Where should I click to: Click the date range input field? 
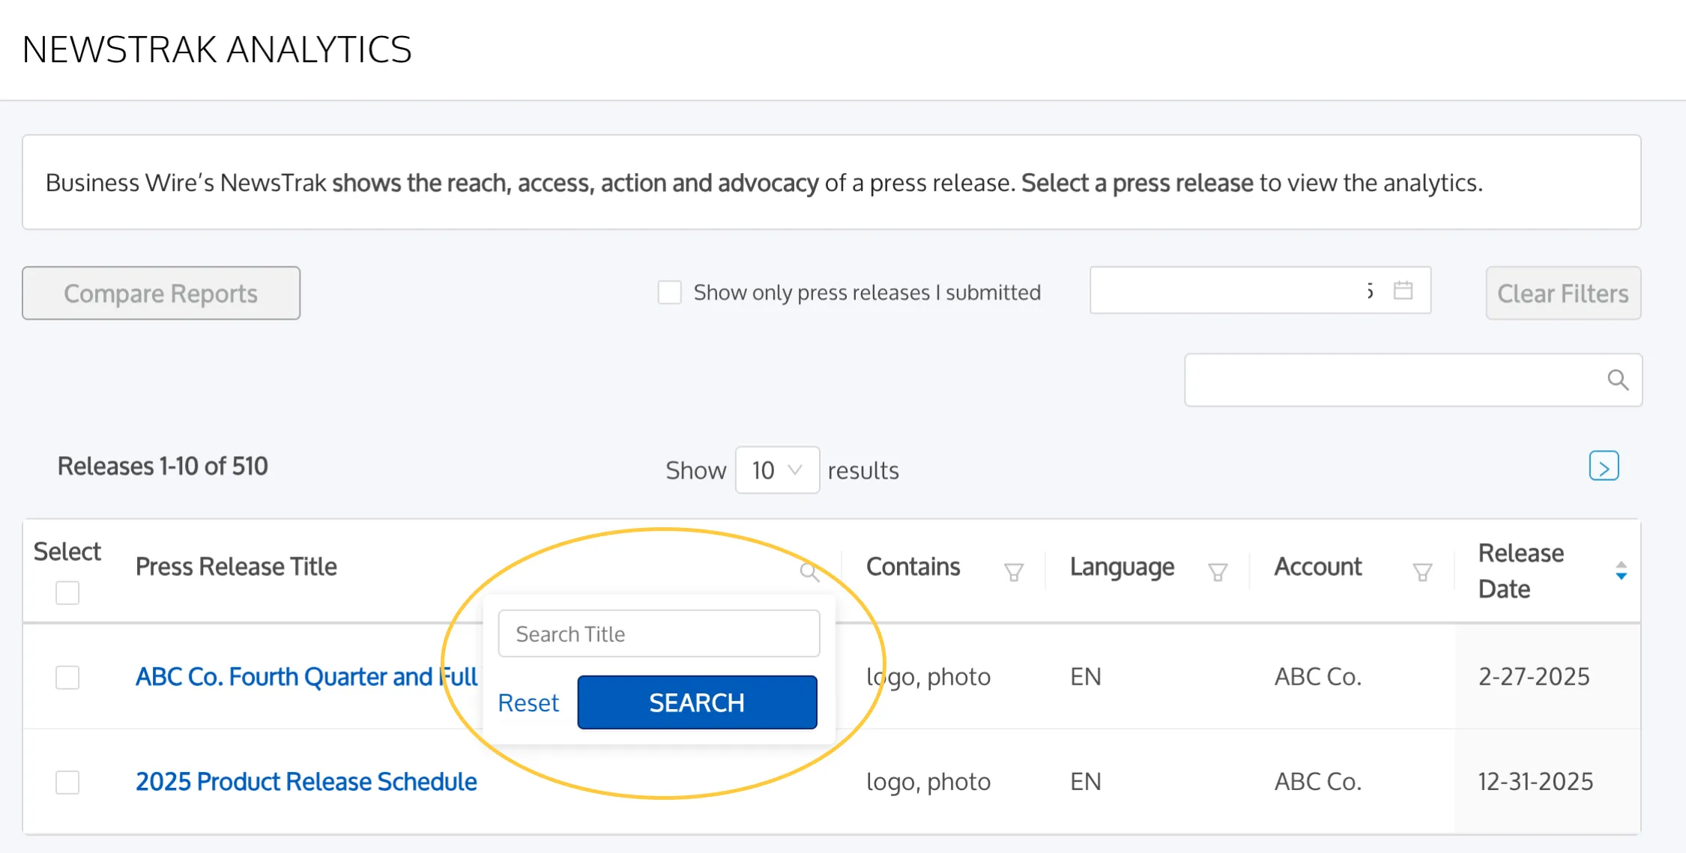point(1260,291)
